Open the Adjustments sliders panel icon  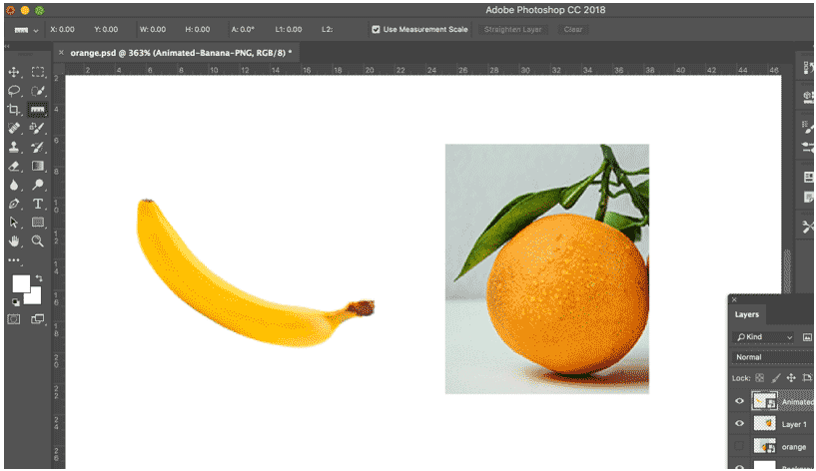808,148
